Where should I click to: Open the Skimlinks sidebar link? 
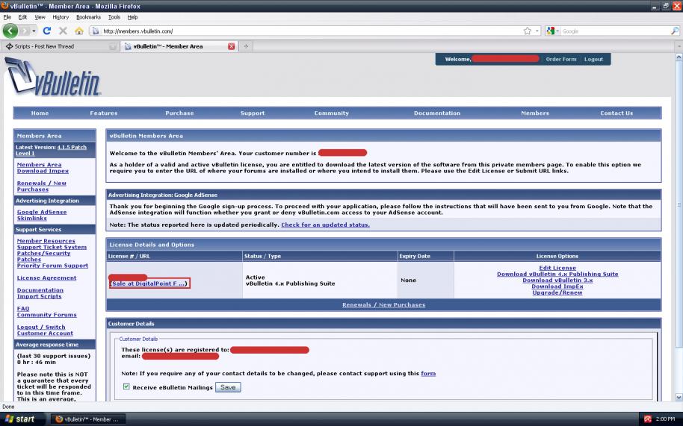[x=32, y=218]
